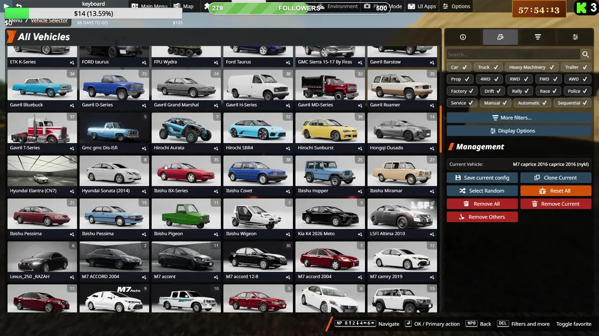Select the Hyundai Sonata (2014) thumbnail
Viewport: 599px width, 336px height.
click(x=114, y=171)
